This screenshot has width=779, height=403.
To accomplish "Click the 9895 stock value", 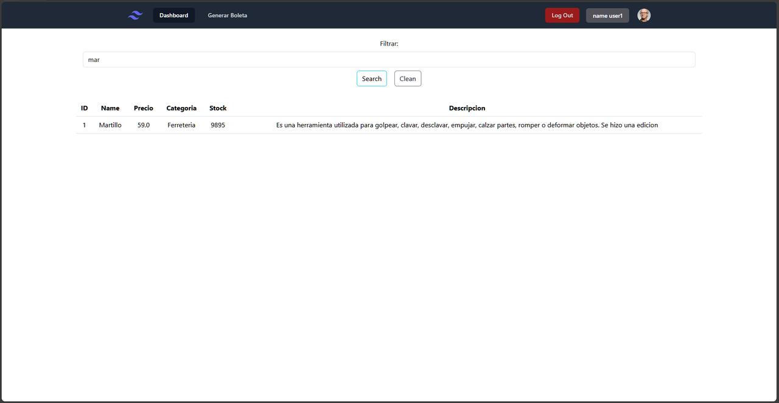I will click(217, 125).
